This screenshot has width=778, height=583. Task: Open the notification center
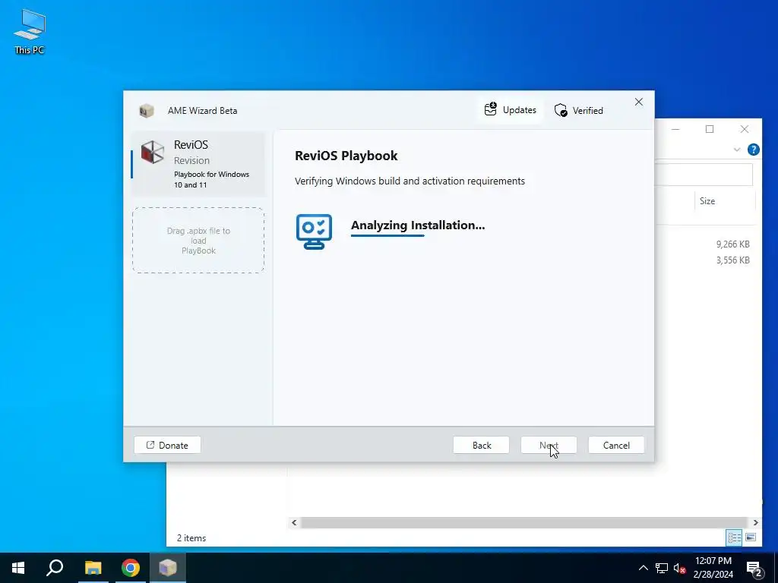[755, 569]
